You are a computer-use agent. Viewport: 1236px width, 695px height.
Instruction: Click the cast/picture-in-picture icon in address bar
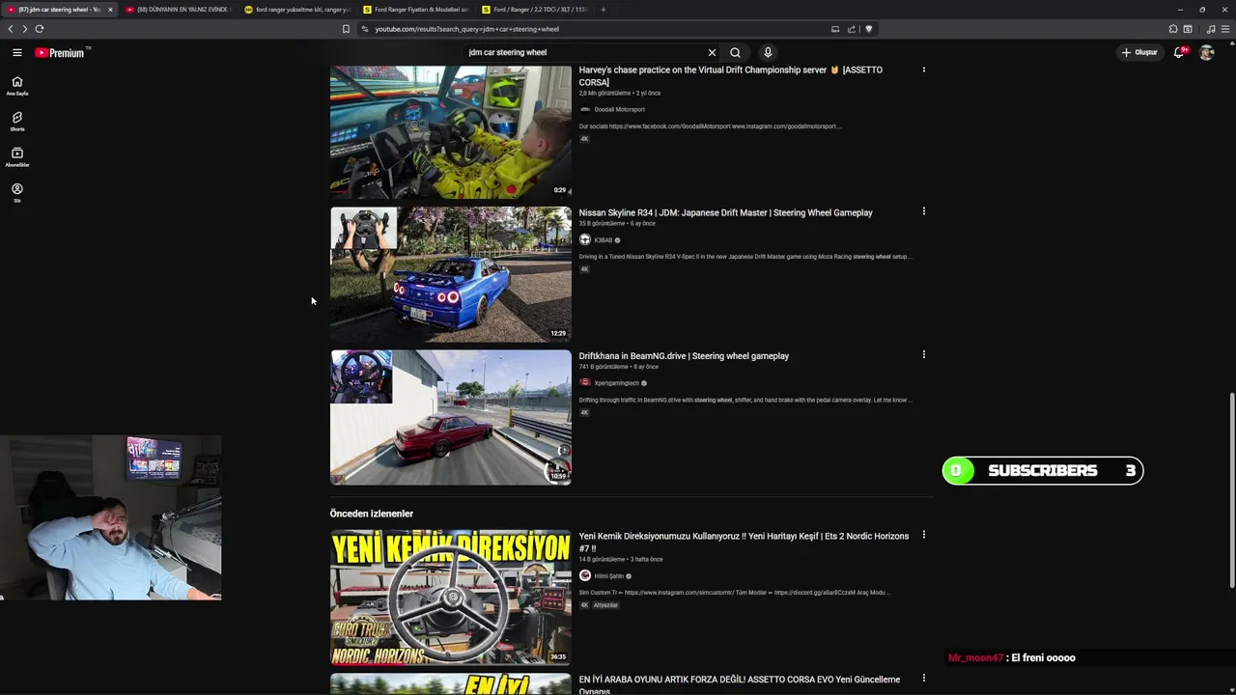coord(835,29)
